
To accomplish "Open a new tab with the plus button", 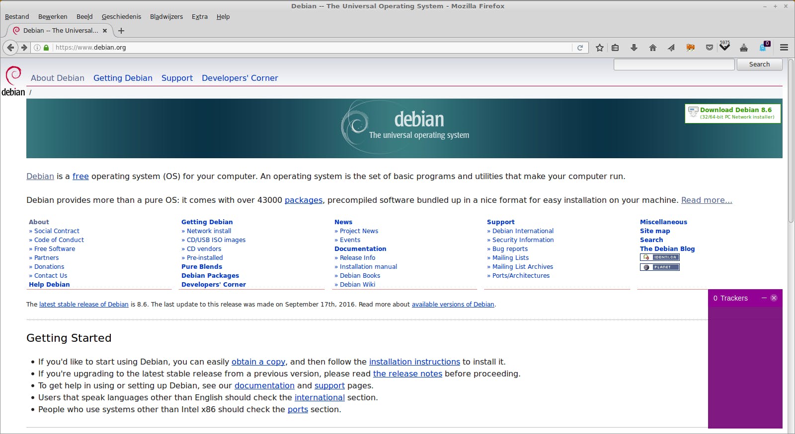I will pos(121,31).
